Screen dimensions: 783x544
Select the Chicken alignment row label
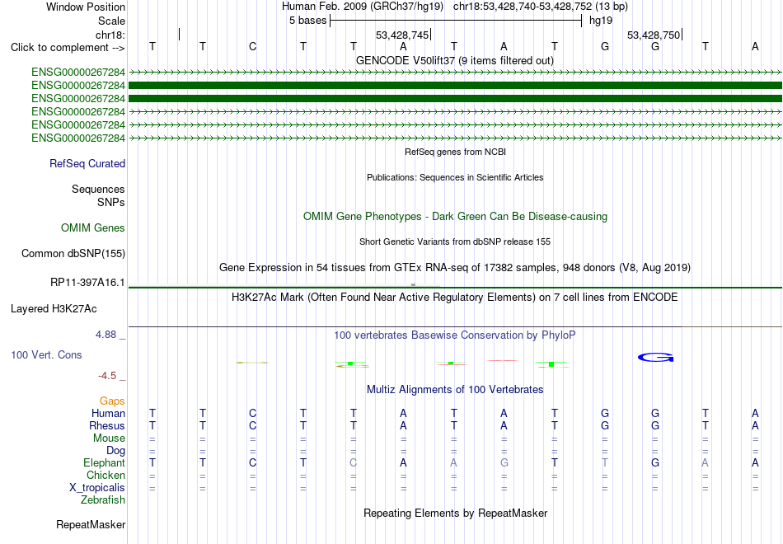tap(105, 475)
